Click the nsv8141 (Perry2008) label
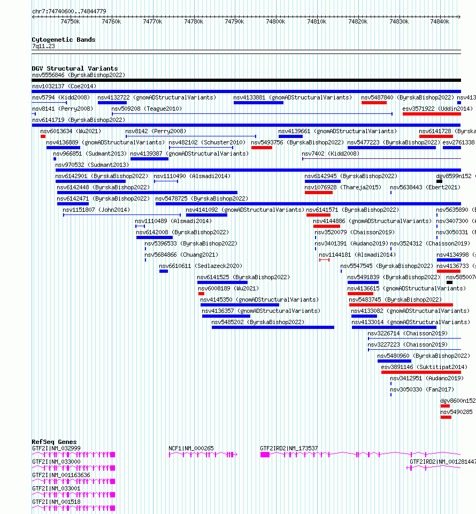Viewport: 476px width, 514px height. tap(63, 109)
